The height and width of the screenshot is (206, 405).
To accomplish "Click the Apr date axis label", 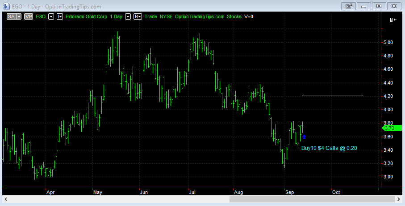I will click(50, 193).
